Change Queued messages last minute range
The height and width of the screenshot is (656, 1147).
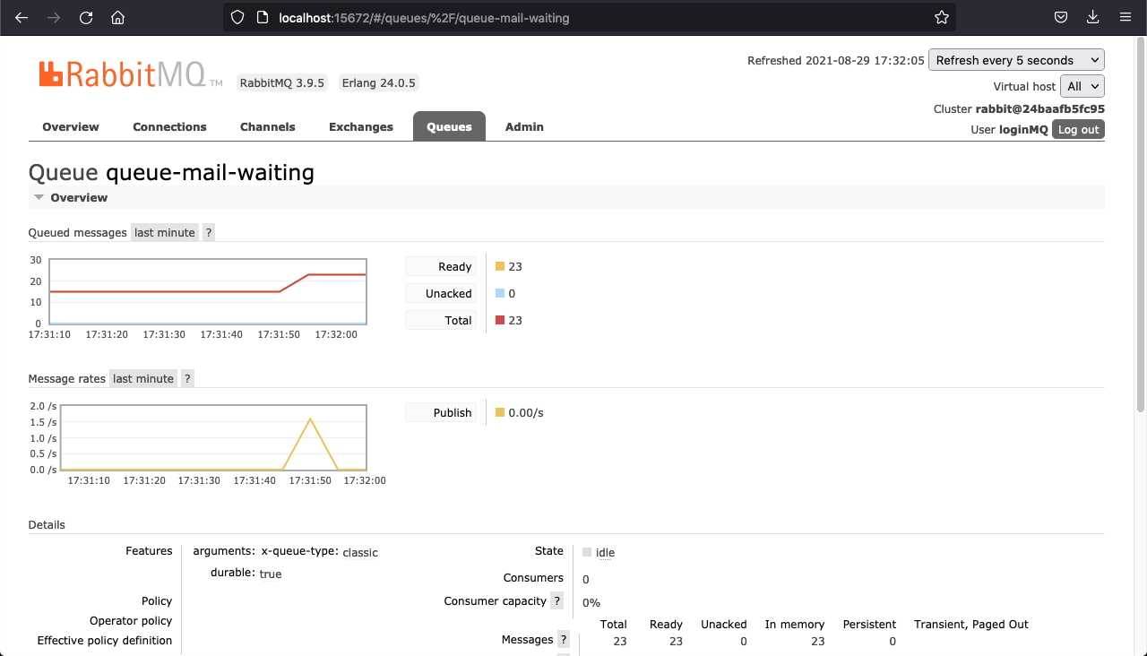point(165,232)
